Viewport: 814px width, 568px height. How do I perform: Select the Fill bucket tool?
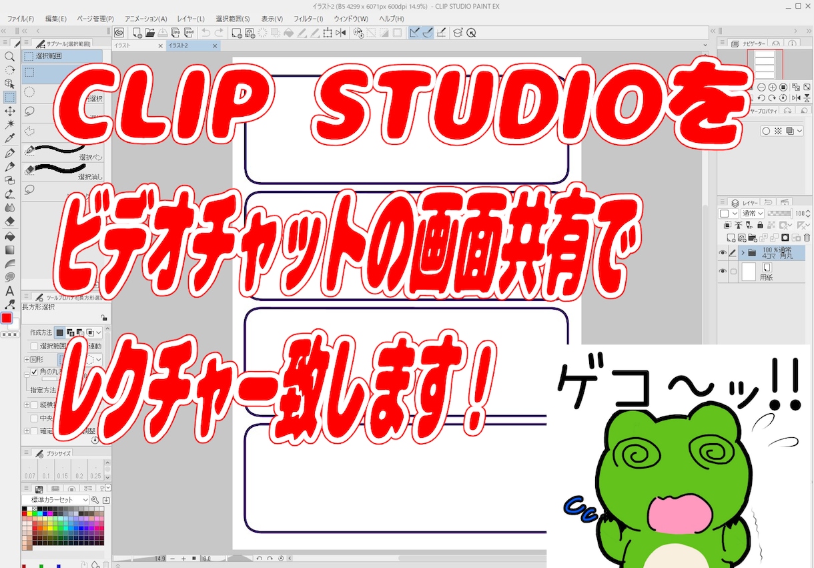point(9,236)
